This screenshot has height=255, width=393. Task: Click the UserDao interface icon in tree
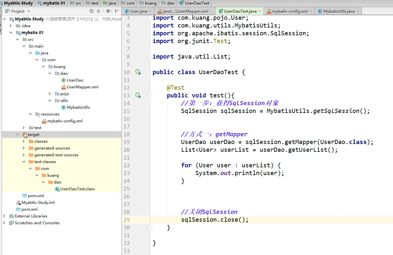tap(64, 80)
